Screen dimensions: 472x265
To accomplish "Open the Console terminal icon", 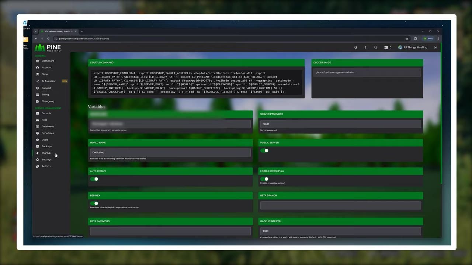I will pos(38,113).
